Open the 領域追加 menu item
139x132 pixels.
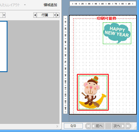pos(50,5)
